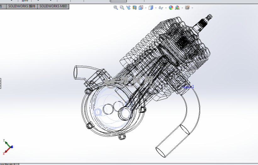Open Edit Appearance color sphere
The height and width of the screenshot is (165, 258).
point(171,8)
